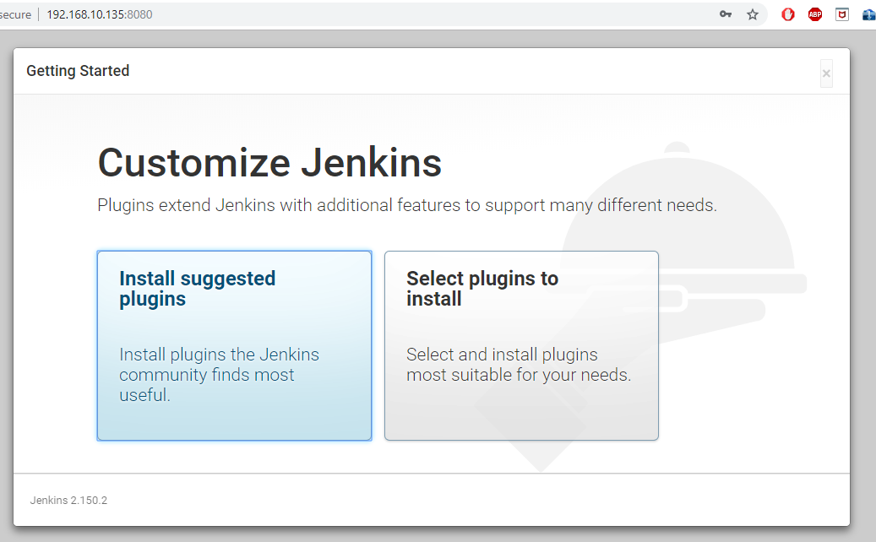This screenshot has width=876, height=542.
Task: Click the 'Not secure' label in the address bar
Action: (16, 14)
